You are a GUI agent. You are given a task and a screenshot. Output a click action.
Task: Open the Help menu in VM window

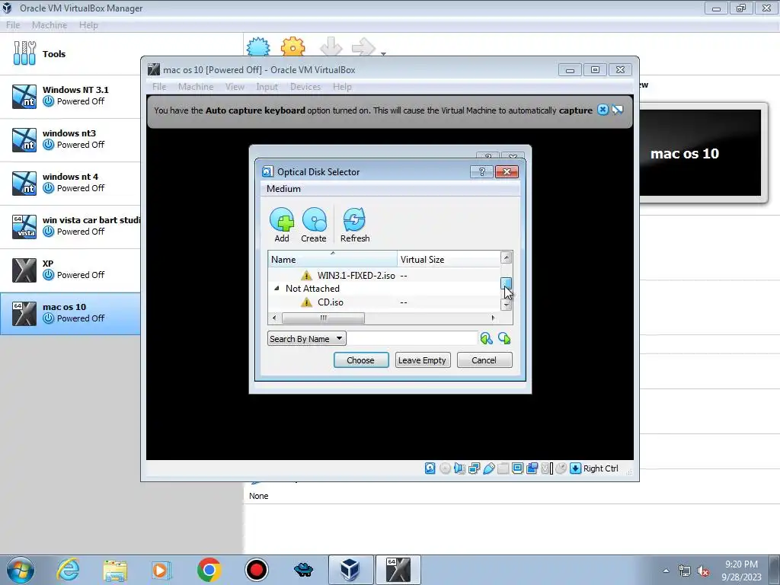(342, 87)
